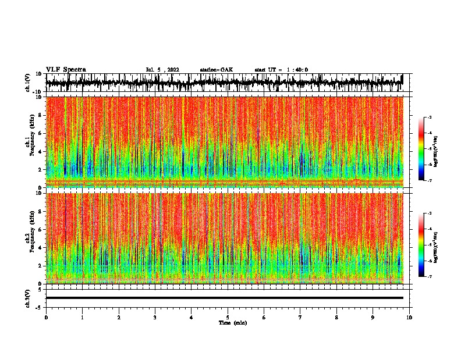The image size is (461, 356).
Task: Click the "8" kHz tick on ch.1 spectrogram
Action: tap(41, 115)
